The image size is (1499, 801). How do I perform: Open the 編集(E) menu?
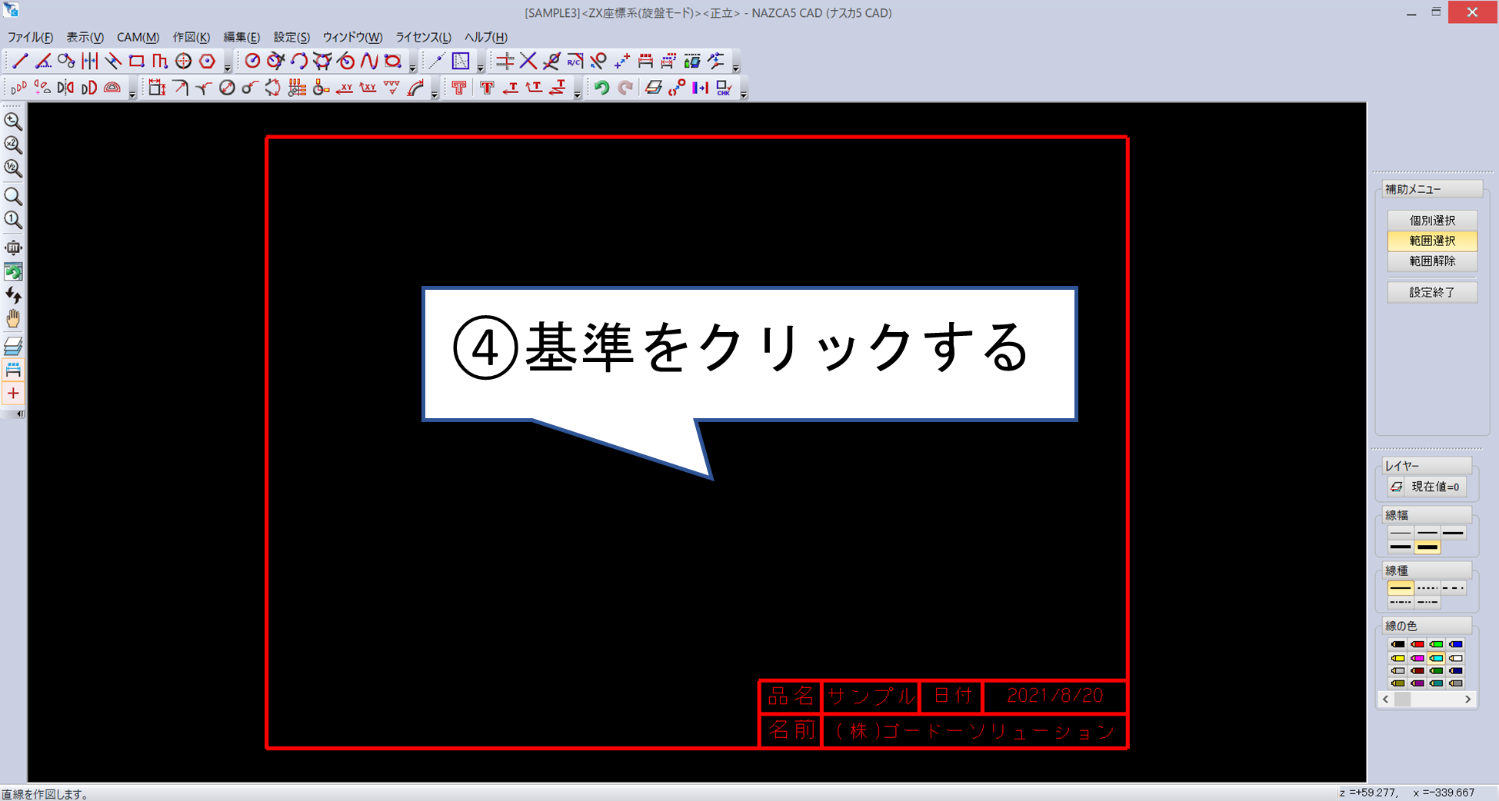point(242,37)
